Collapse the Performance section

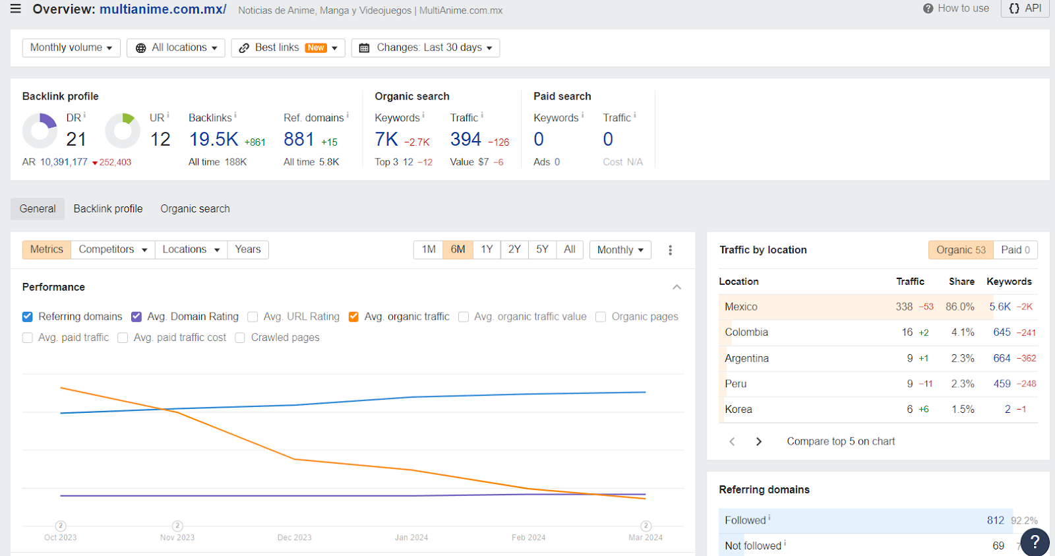pos(677,287)
